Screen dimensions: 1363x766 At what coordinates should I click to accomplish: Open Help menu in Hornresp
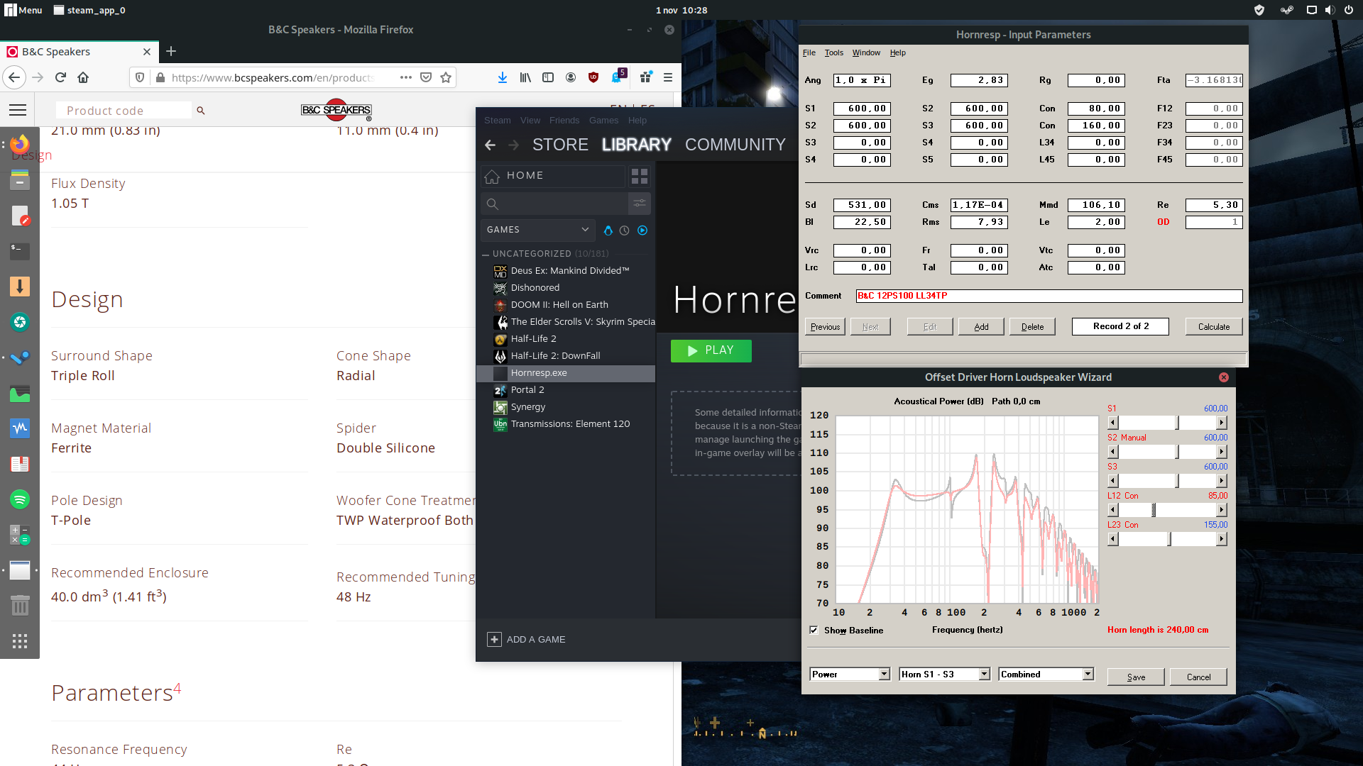click(x=897, y=52)
